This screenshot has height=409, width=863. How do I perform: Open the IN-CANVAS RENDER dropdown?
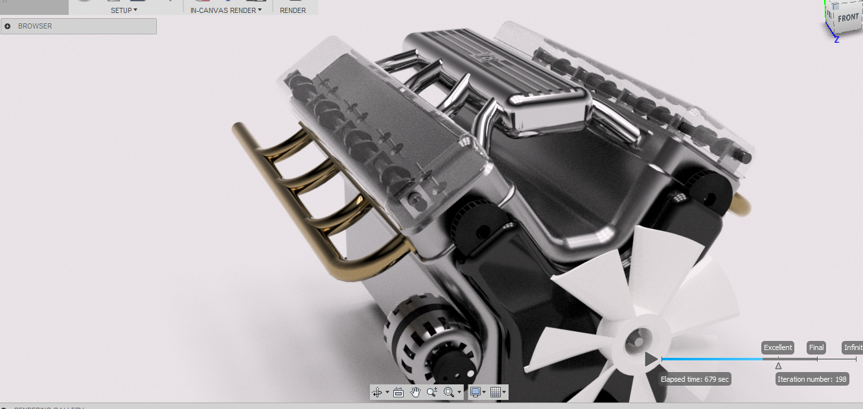226,10
